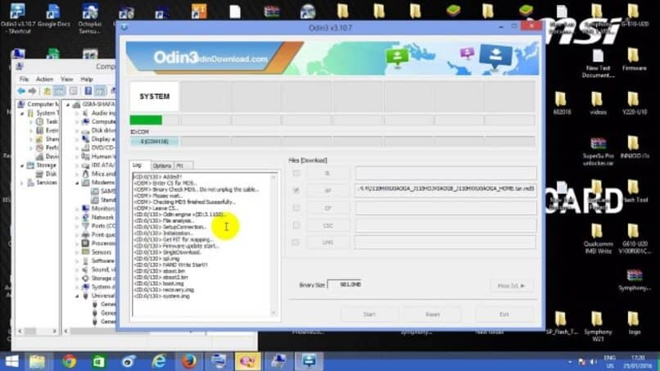Open File Explorer from the taskbar
Screen dimensions: 660x371
(38, 361)
